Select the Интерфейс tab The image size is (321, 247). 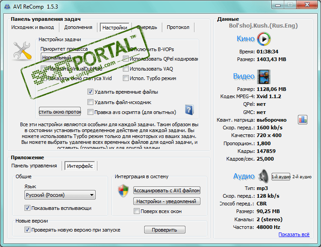pyautogui.click(x=80, y=166)
